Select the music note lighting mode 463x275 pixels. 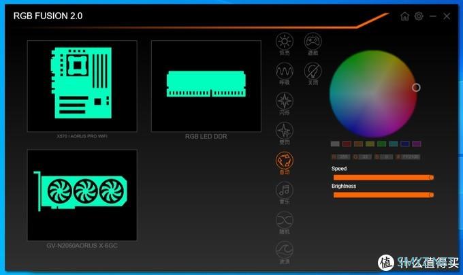[x=285, y=191]
